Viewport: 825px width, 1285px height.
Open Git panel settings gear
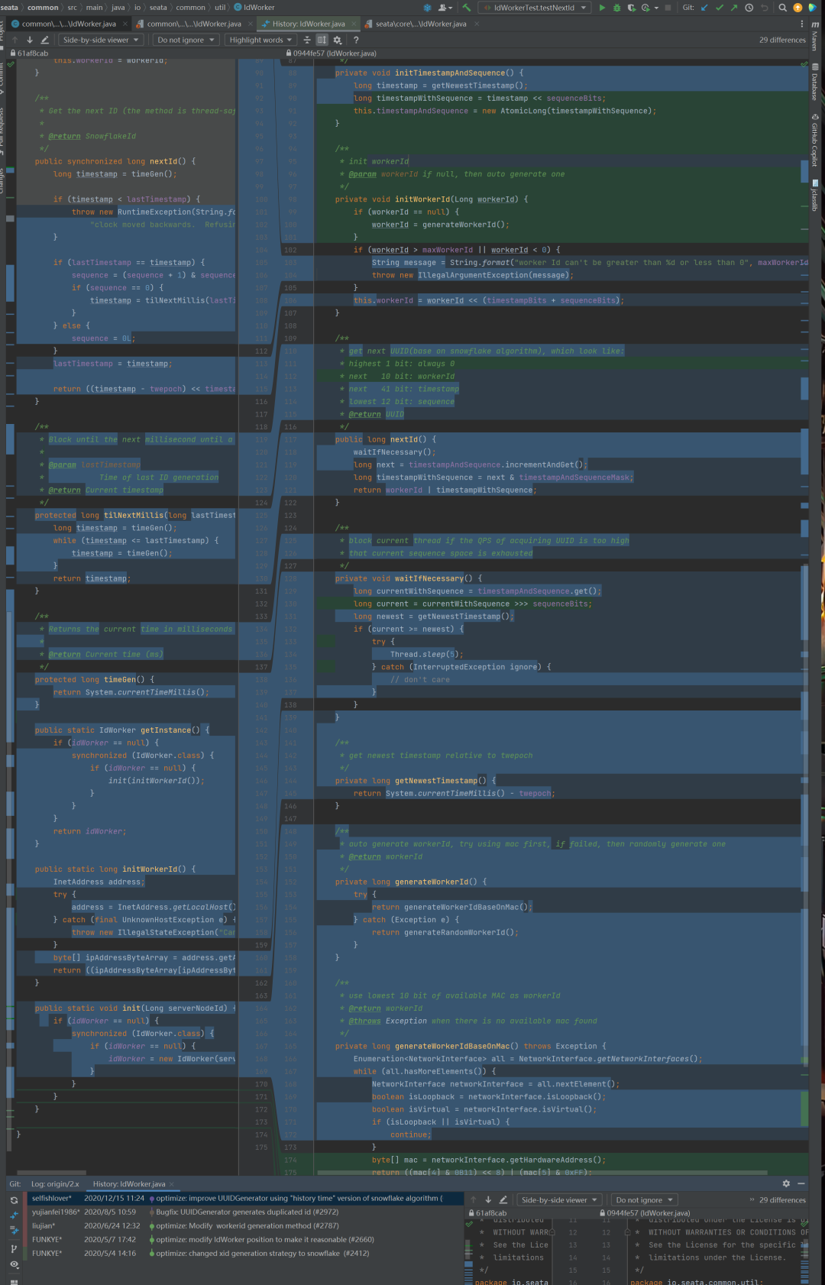point(786,1183)
